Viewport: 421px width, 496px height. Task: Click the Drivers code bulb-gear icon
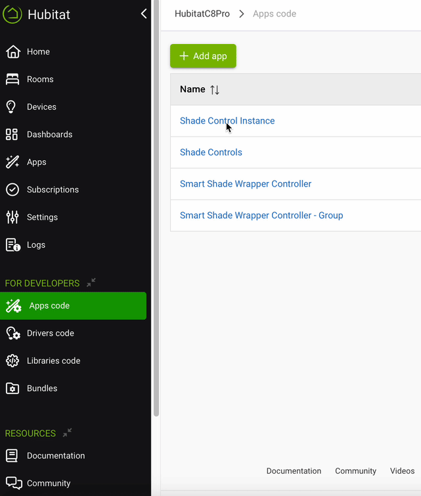pos(13,333)
